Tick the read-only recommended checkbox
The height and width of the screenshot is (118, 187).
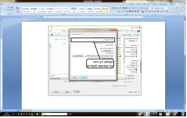[112, 48]
